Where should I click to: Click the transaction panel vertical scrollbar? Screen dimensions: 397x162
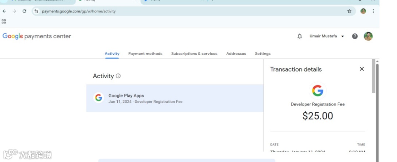coord(374,76)
